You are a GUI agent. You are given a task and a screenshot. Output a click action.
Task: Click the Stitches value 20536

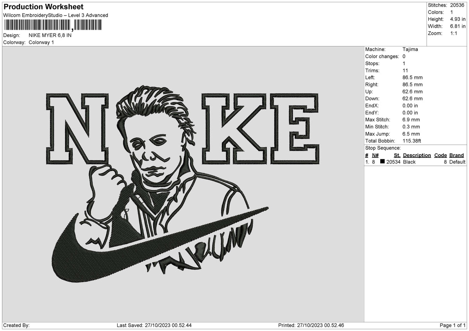pos(458,5)
